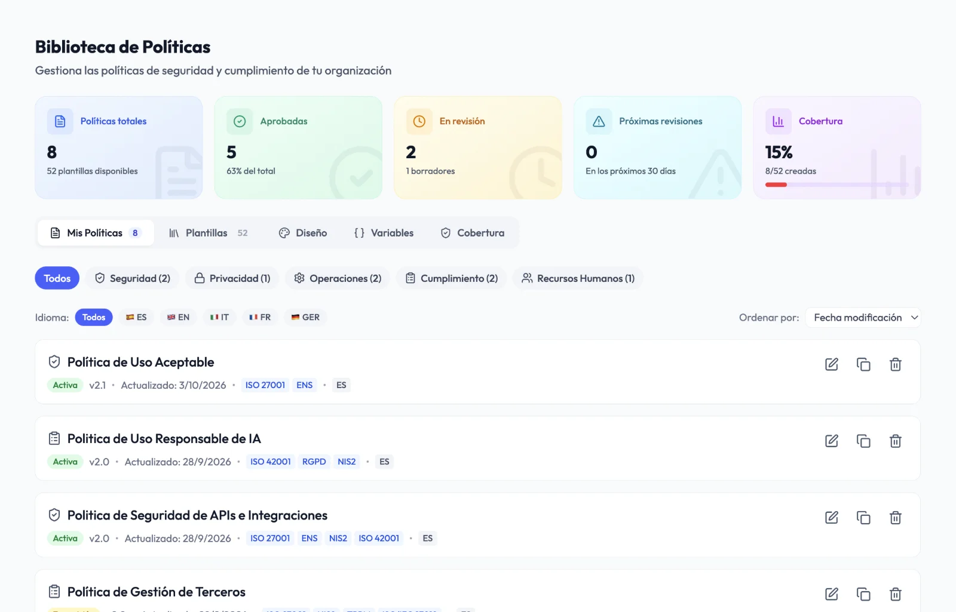Duplicate Política de Seguridad de APIs e Integraciones
The width and height of the screenshot is (956, 612).
[863, 518]
